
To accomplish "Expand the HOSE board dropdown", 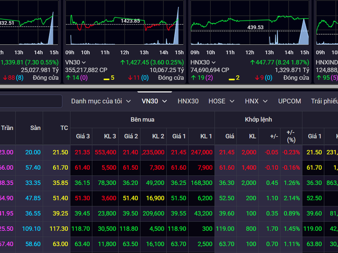I will 221,101.
